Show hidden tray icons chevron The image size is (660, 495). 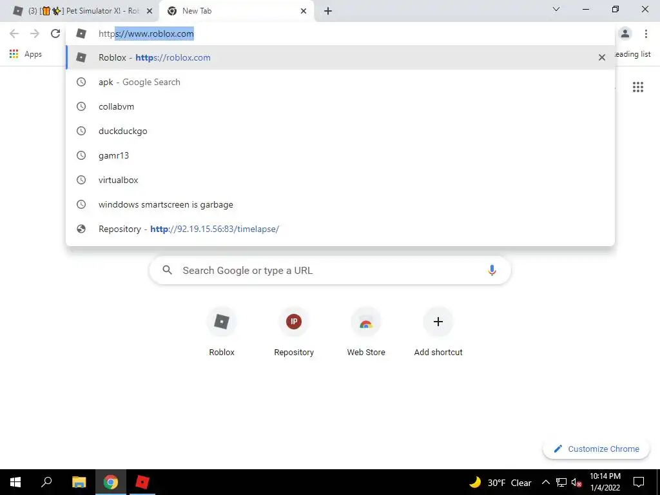pos(545,482)
